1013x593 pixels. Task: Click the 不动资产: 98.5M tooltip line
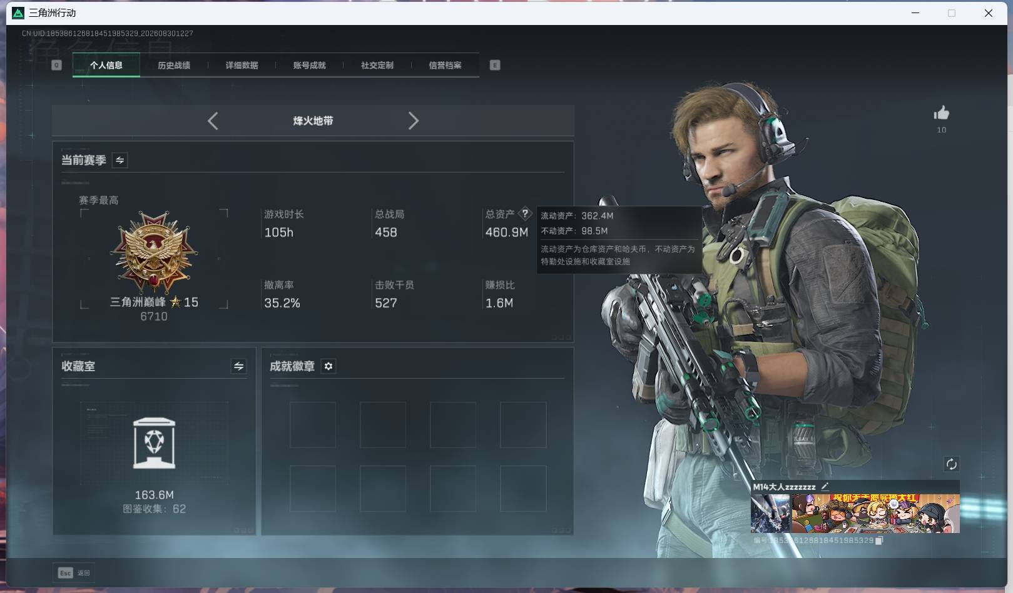tap(574, 231)
